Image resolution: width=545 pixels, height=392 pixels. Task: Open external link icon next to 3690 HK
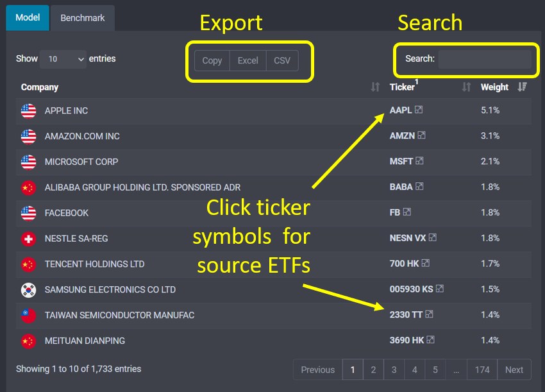click(x=431, y=339)
